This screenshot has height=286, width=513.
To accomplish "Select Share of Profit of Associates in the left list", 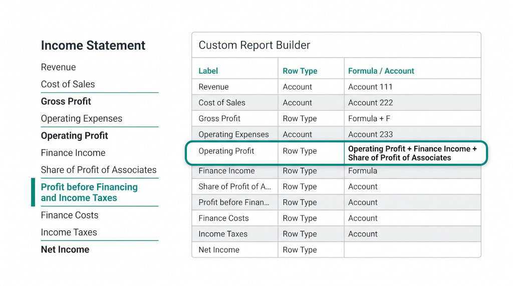I will coord(99,170).
